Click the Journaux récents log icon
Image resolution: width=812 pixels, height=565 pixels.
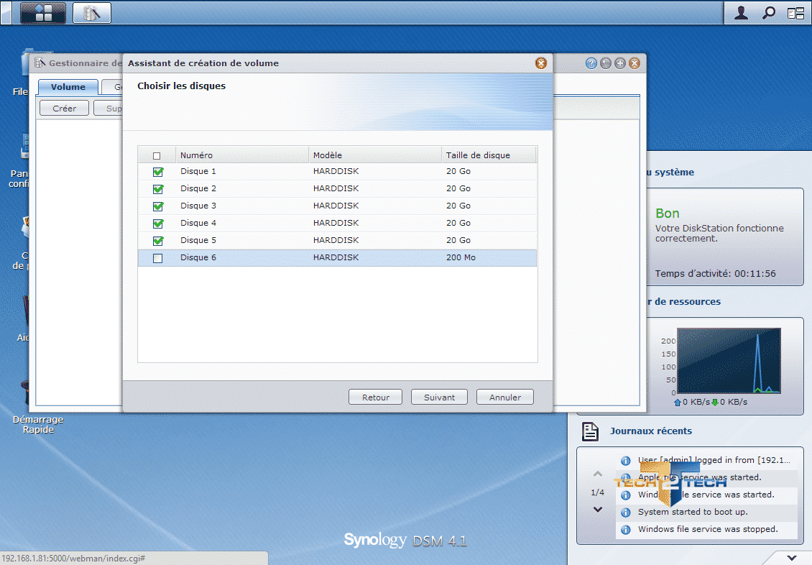(590, 431)
